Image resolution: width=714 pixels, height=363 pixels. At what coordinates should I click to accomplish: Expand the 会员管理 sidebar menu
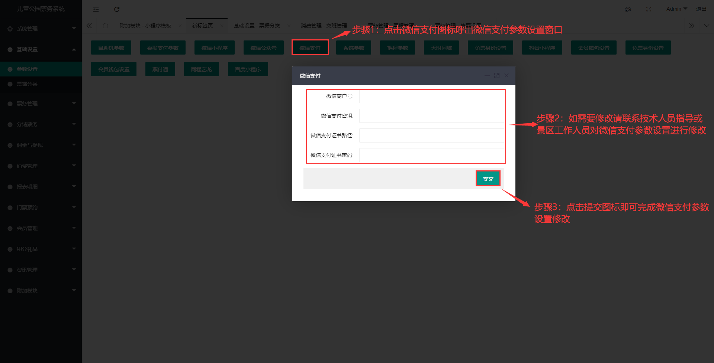[41, 228]
